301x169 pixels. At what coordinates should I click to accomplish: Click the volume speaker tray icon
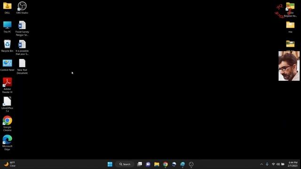pyautogui.click(x=278, y=164)
